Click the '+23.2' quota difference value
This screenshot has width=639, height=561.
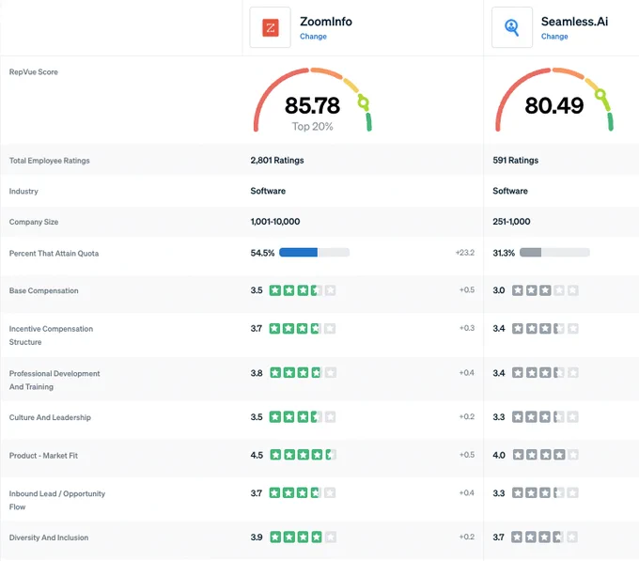point(465,253)
